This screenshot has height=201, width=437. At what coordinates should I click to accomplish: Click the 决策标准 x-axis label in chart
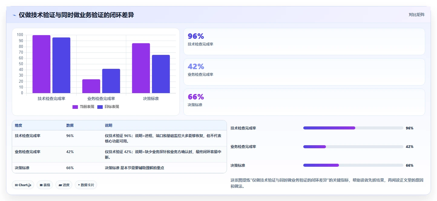click(x=151, y=99)
